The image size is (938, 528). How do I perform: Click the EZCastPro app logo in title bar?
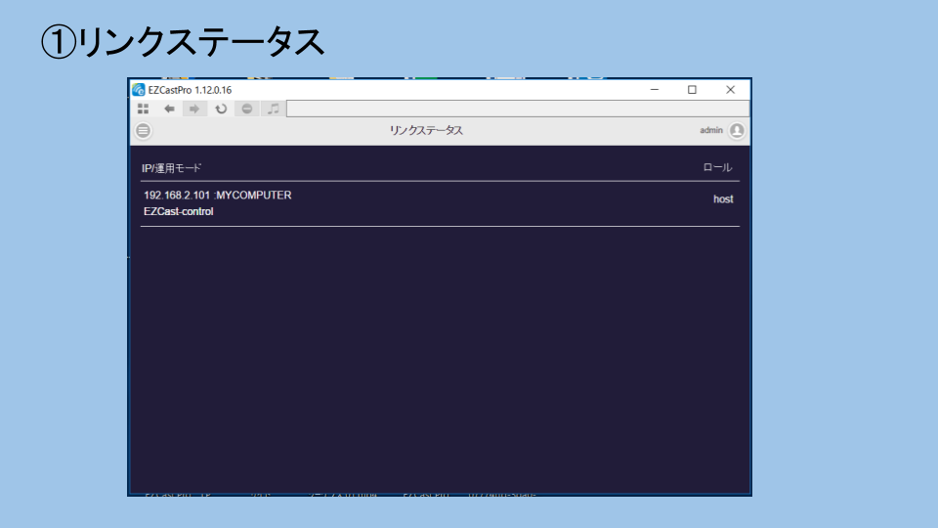[x=139, y=90]
